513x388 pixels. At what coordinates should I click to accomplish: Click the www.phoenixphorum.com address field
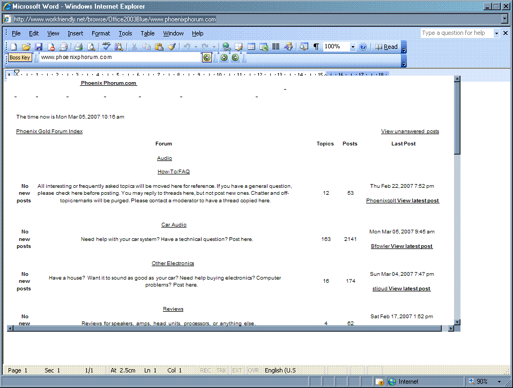pyautogui.click(x=121, y=57)
